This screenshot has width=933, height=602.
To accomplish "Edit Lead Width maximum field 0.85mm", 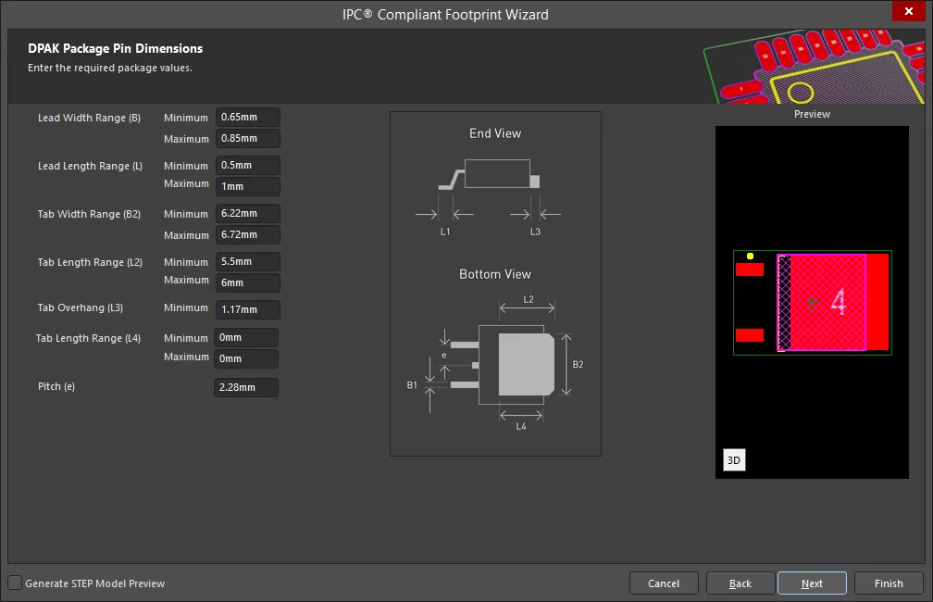I will (x=247, y=138).
